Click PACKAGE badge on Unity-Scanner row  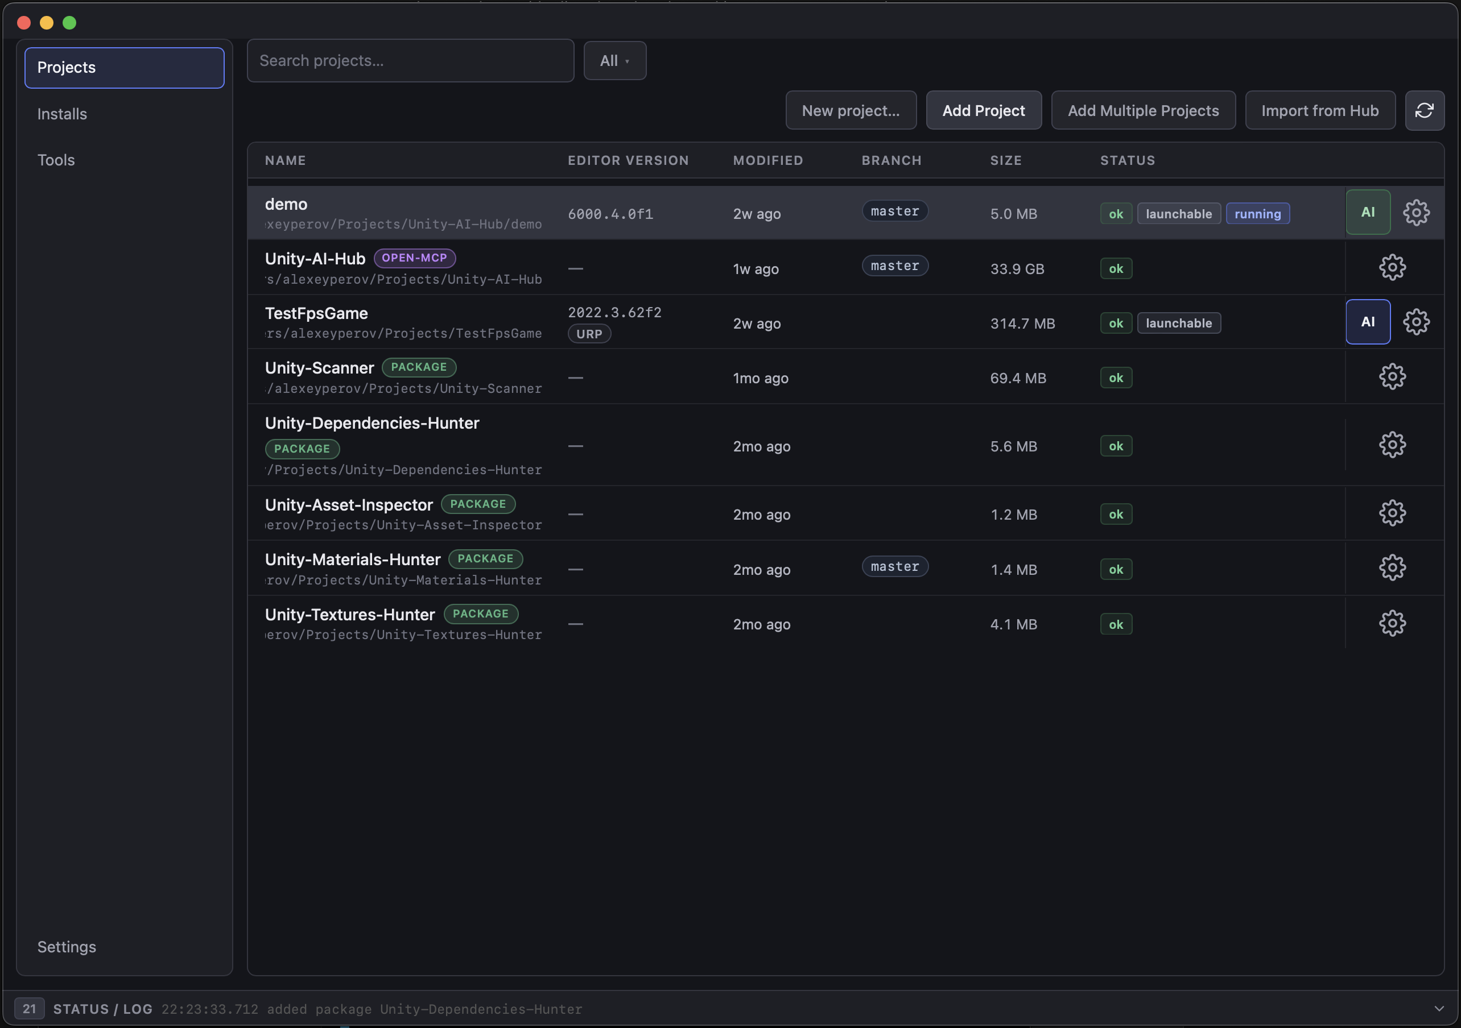pyautogui.click(x=419, y=367)
